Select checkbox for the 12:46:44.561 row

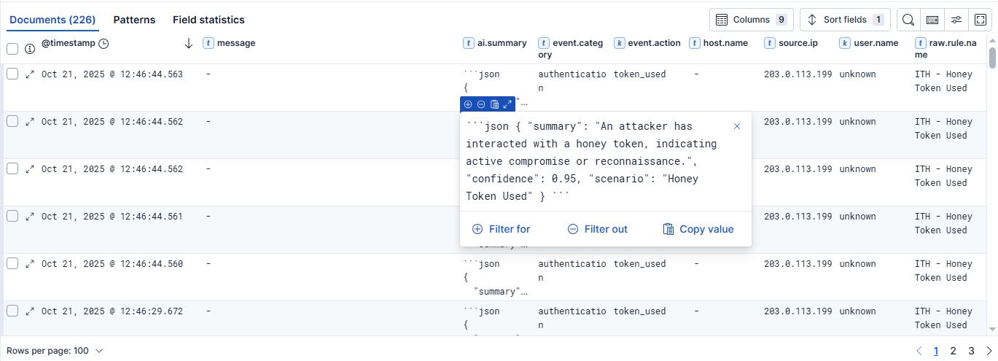(x=12, y=216)
